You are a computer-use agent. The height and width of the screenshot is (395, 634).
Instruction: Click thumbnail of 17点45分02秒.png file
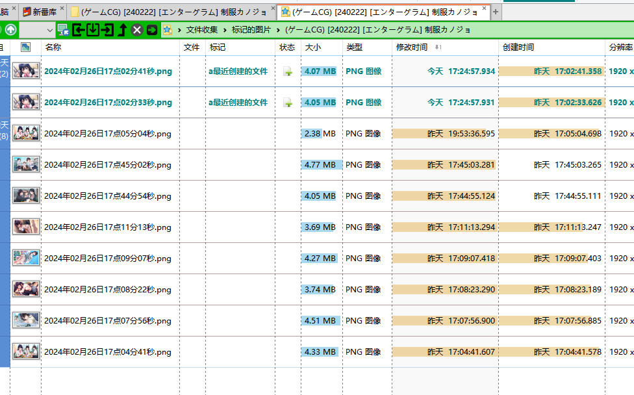[x=26, y=165]
